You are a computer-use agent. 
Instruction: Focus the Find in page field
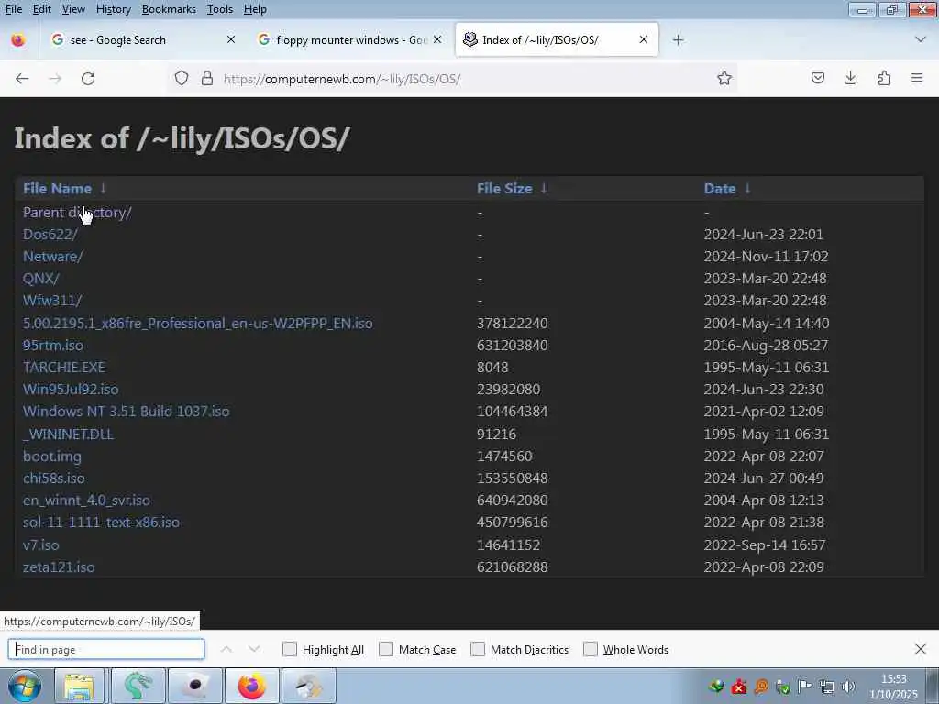(106, 649)
